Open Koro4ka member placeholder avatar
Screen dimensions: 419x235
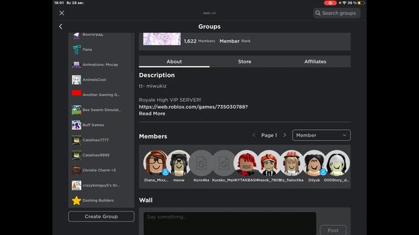pyautogui.click(x=201, y=163)
